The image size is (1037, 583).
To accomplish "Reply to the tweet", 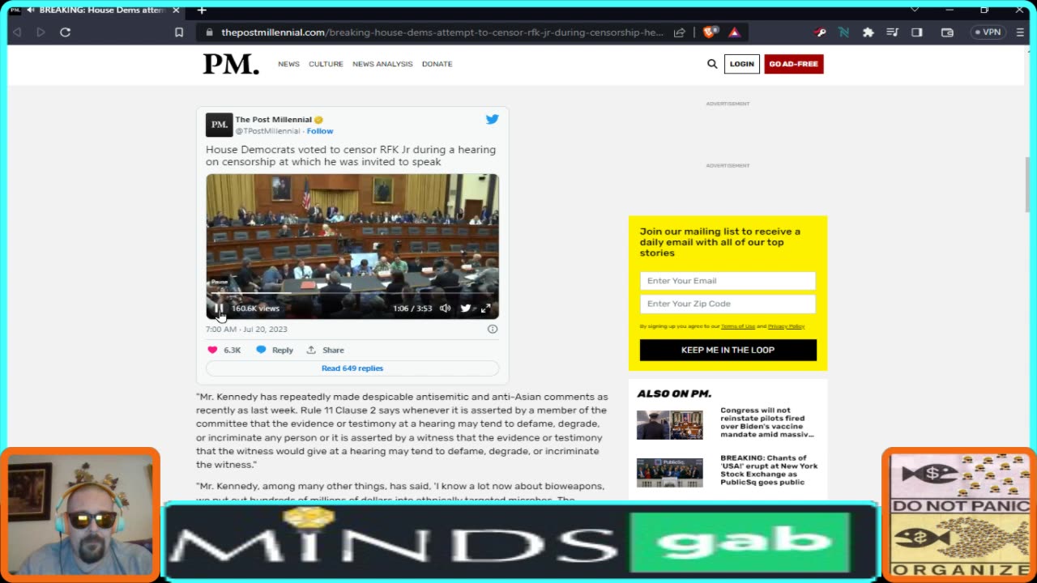I will pyautogui.click(x=275, y=350).
